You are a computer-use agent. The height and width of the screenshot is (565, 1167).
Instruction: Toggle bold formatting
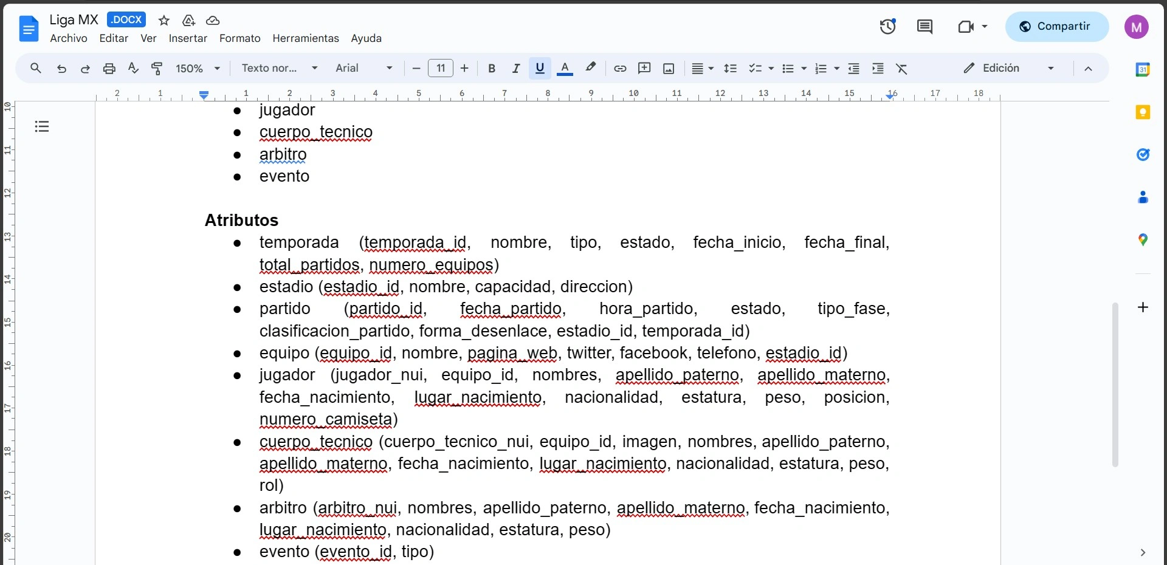pyautogui.click(x=492, y=68)
